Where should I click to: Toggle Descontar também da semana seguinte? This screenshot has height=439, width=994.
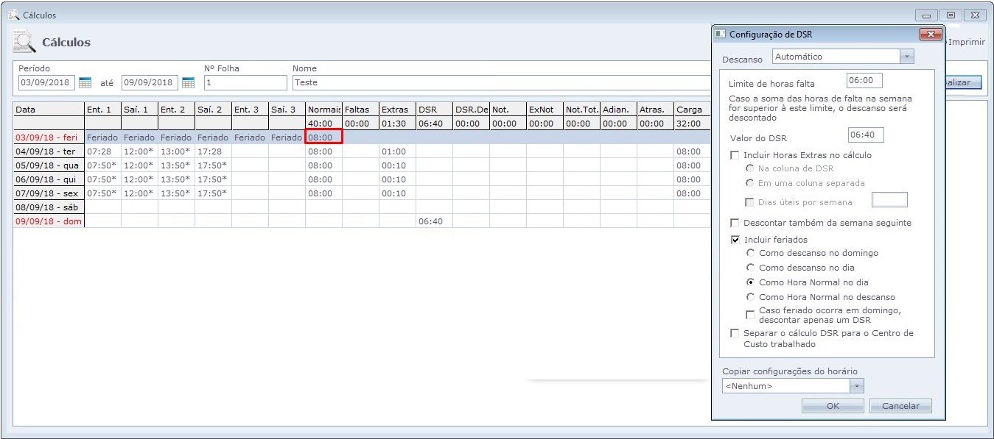(735, 223)
